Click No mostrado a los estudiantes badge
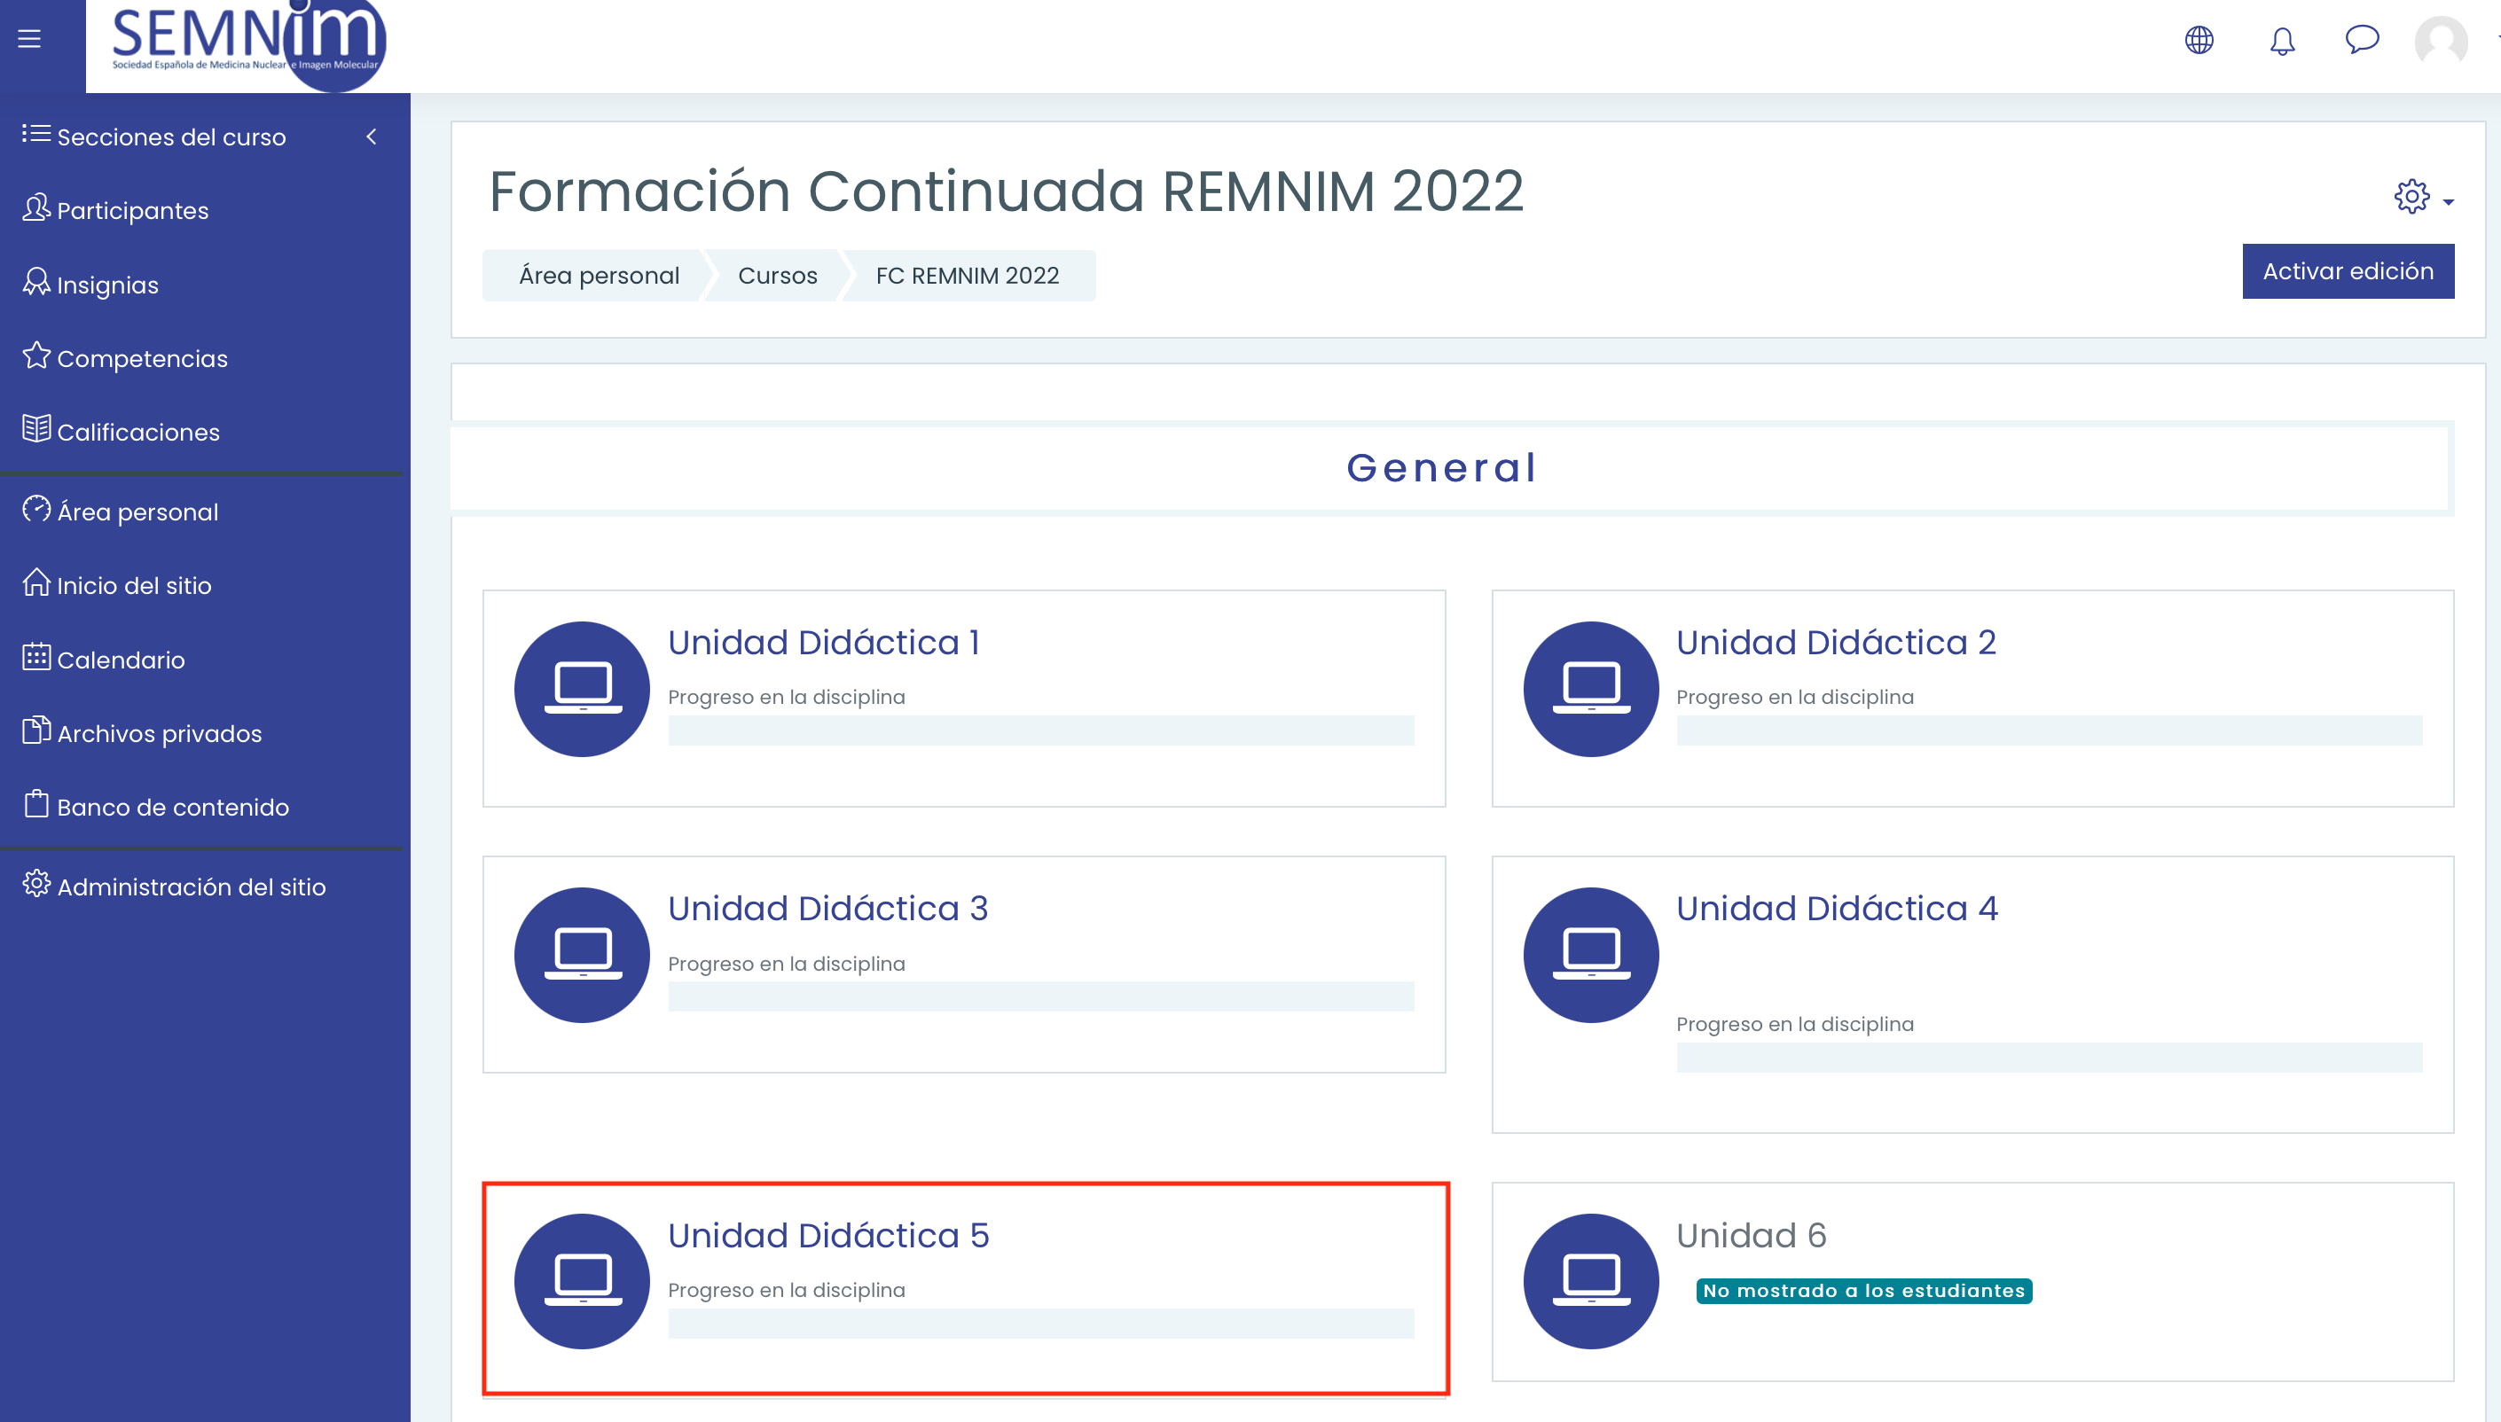The height and width of the screenshot is (1422, 2501). pos(1864,1290)
